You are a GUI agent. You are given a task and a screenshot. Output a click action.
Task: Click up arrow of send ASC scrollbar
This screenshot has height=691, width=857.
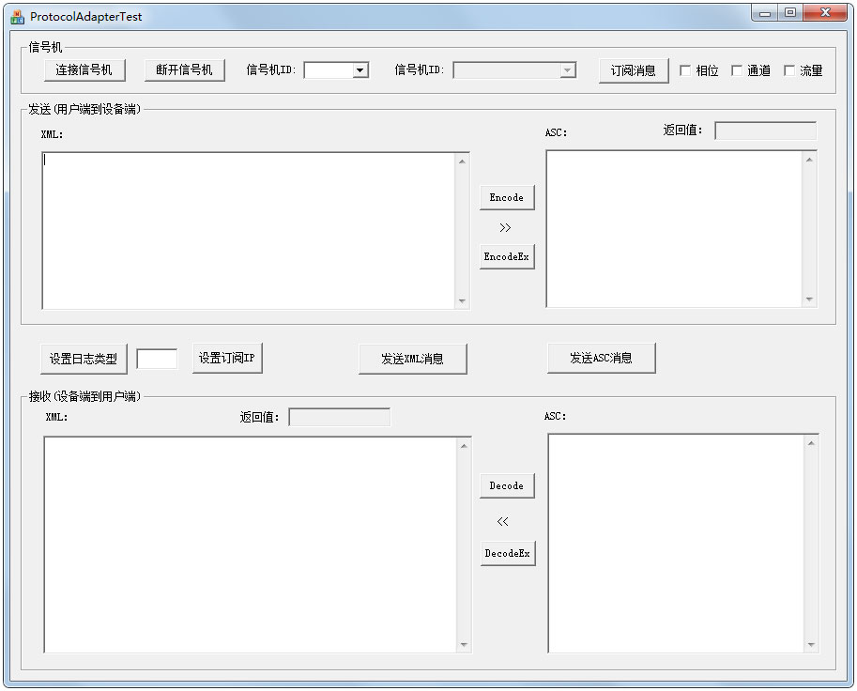pos(809,159)
